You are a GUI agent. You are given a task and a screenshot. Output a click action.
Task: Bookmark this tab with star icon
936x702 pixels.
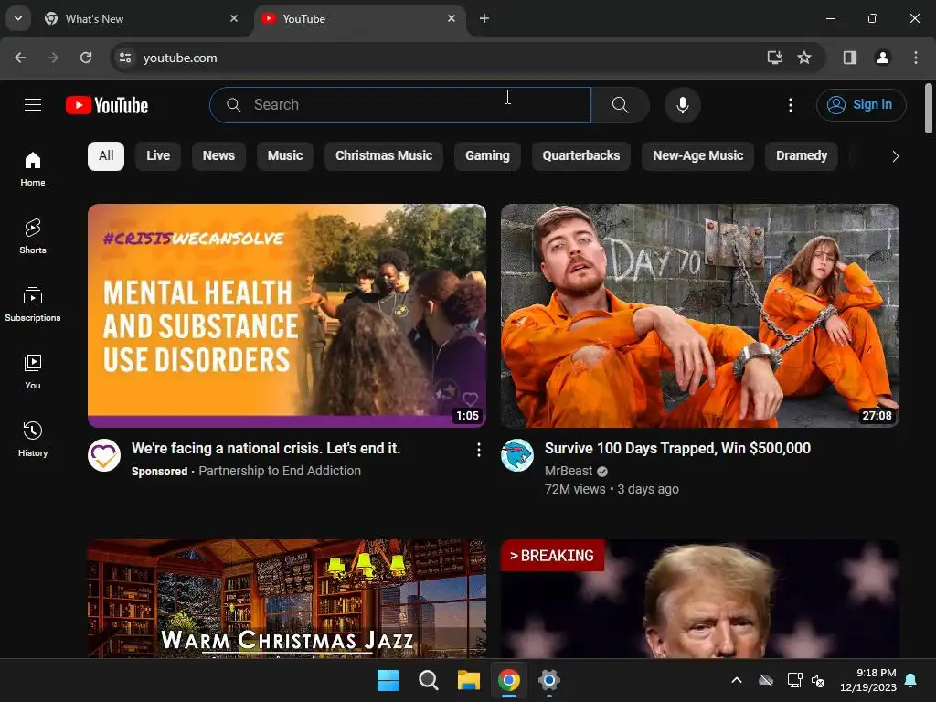(x=804, y=58)
